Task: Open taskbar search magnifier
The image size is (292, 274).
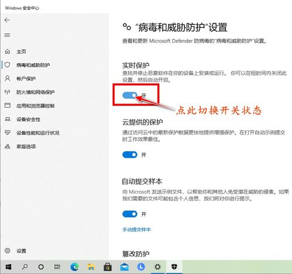Action: pos(25,267)
